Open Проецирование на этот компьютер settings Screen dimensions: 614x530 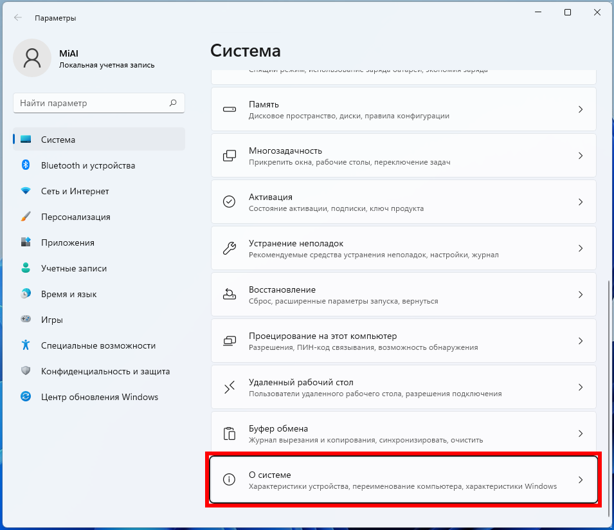386,341
